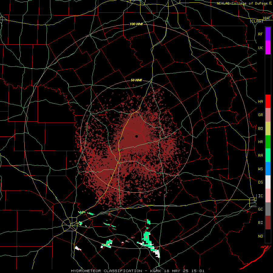
Task: Click the KGRK radar site identifier
Action: point(155,271)
